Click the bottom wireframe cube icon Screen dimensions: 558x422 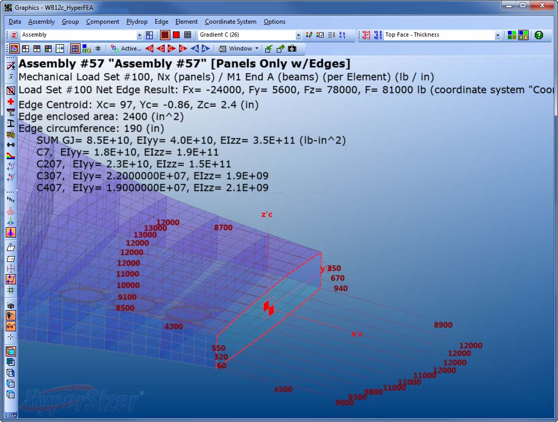point(11,395)
